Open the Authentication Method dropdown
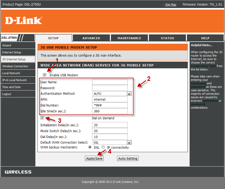This screenshot has height=189, width=225. (112, 94)
